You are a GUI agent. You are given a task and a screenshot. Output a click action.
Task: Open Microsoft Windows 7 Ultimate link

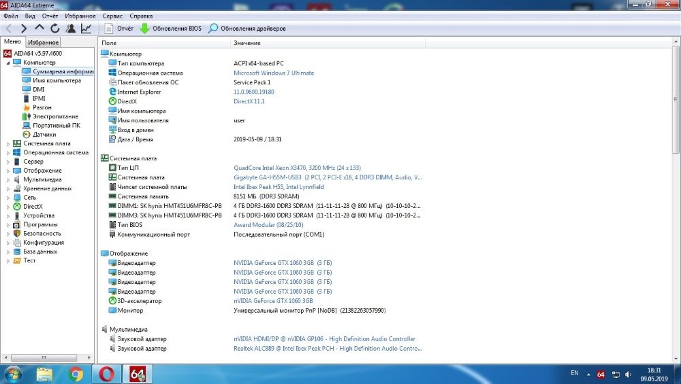[274, 73]
